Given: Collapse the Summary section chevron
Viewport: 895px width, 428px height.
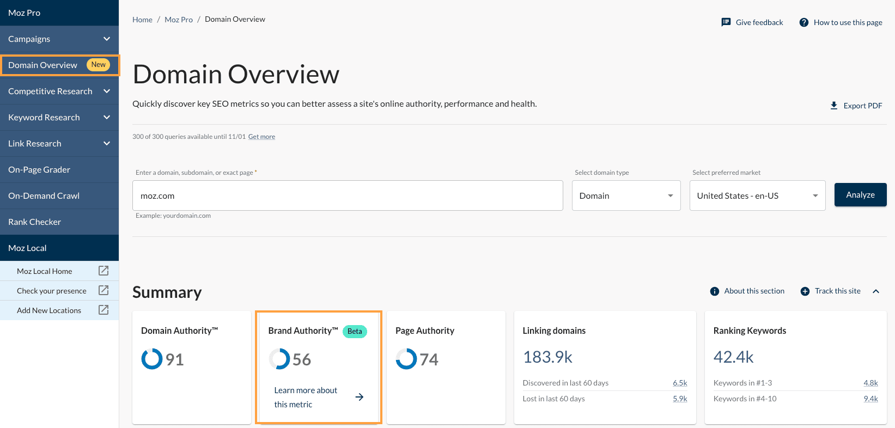Looking at the screenshot, I should click(x=876, y=291).
